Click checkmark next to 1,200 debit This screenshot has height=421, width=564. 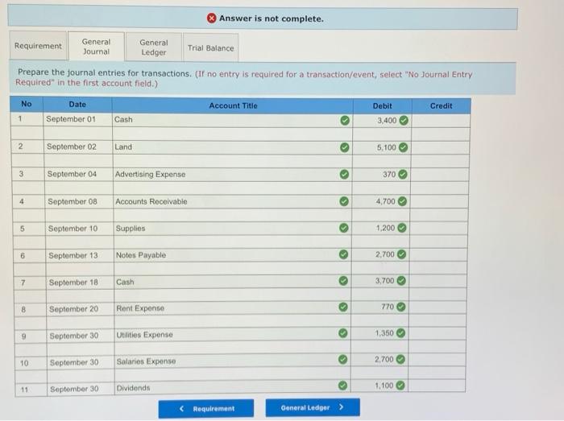[402, 228]
